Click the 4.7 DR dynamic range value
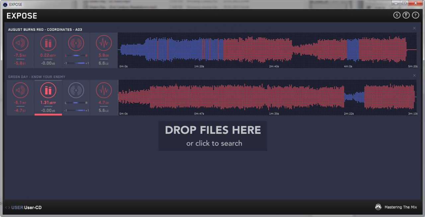This screenshot has width=425, height=217. click(104, 103)
